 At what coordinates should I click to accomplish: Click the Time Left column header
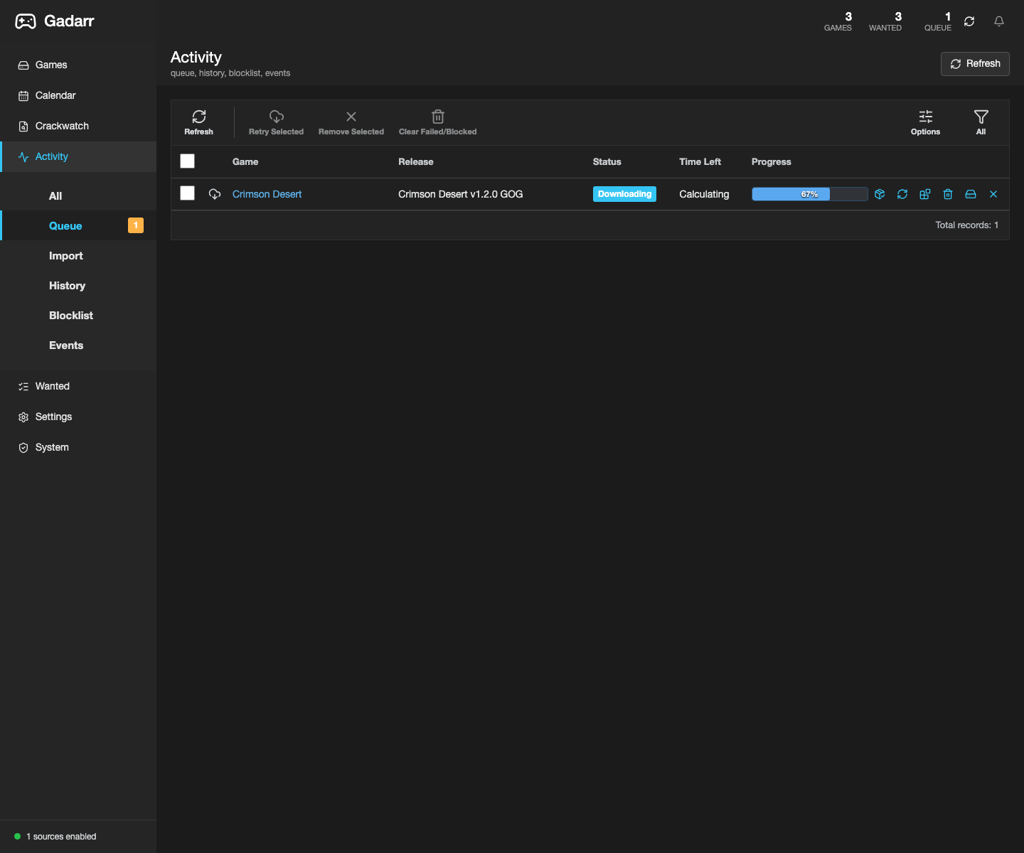[700, 162]
